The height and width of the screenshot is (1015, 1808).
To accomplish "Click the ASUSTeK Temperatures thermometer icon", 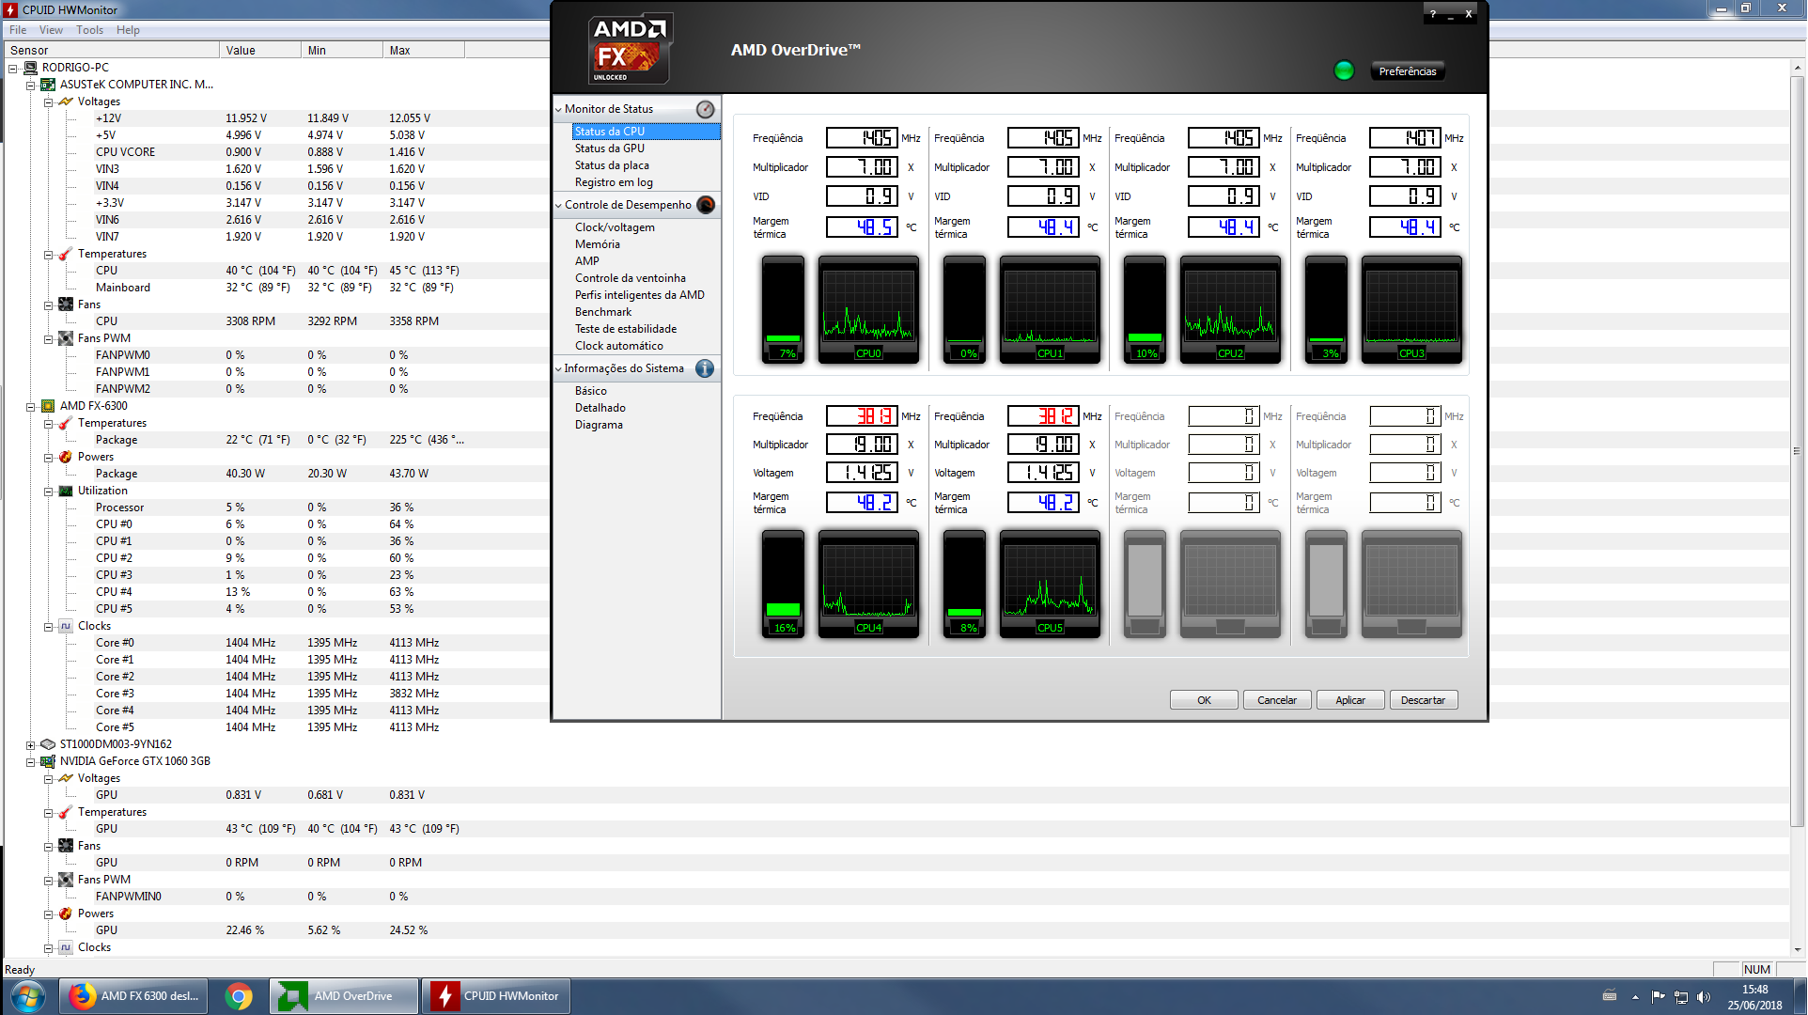I will pyautogui.click(x=66, y=254).
